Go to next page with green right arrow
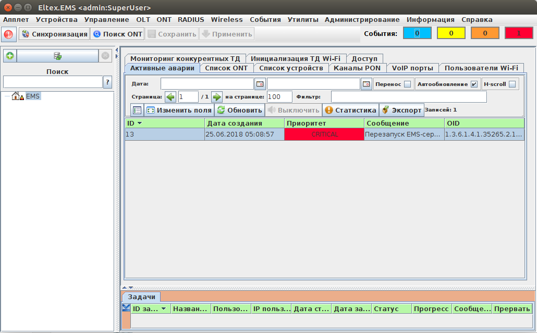The height and width of the screenshot is (333, 537). click(217, 97)
